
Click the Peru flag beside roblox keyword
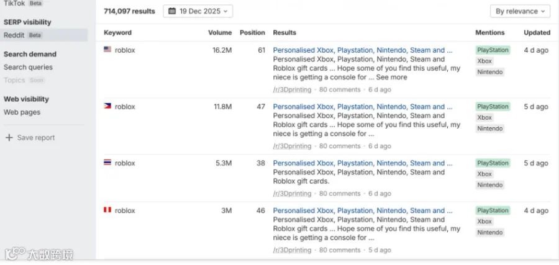(x=107, y=210)
